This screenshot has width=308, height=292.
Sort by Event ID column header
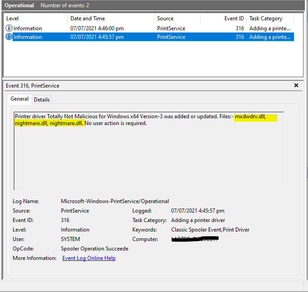tap(224, 19)
